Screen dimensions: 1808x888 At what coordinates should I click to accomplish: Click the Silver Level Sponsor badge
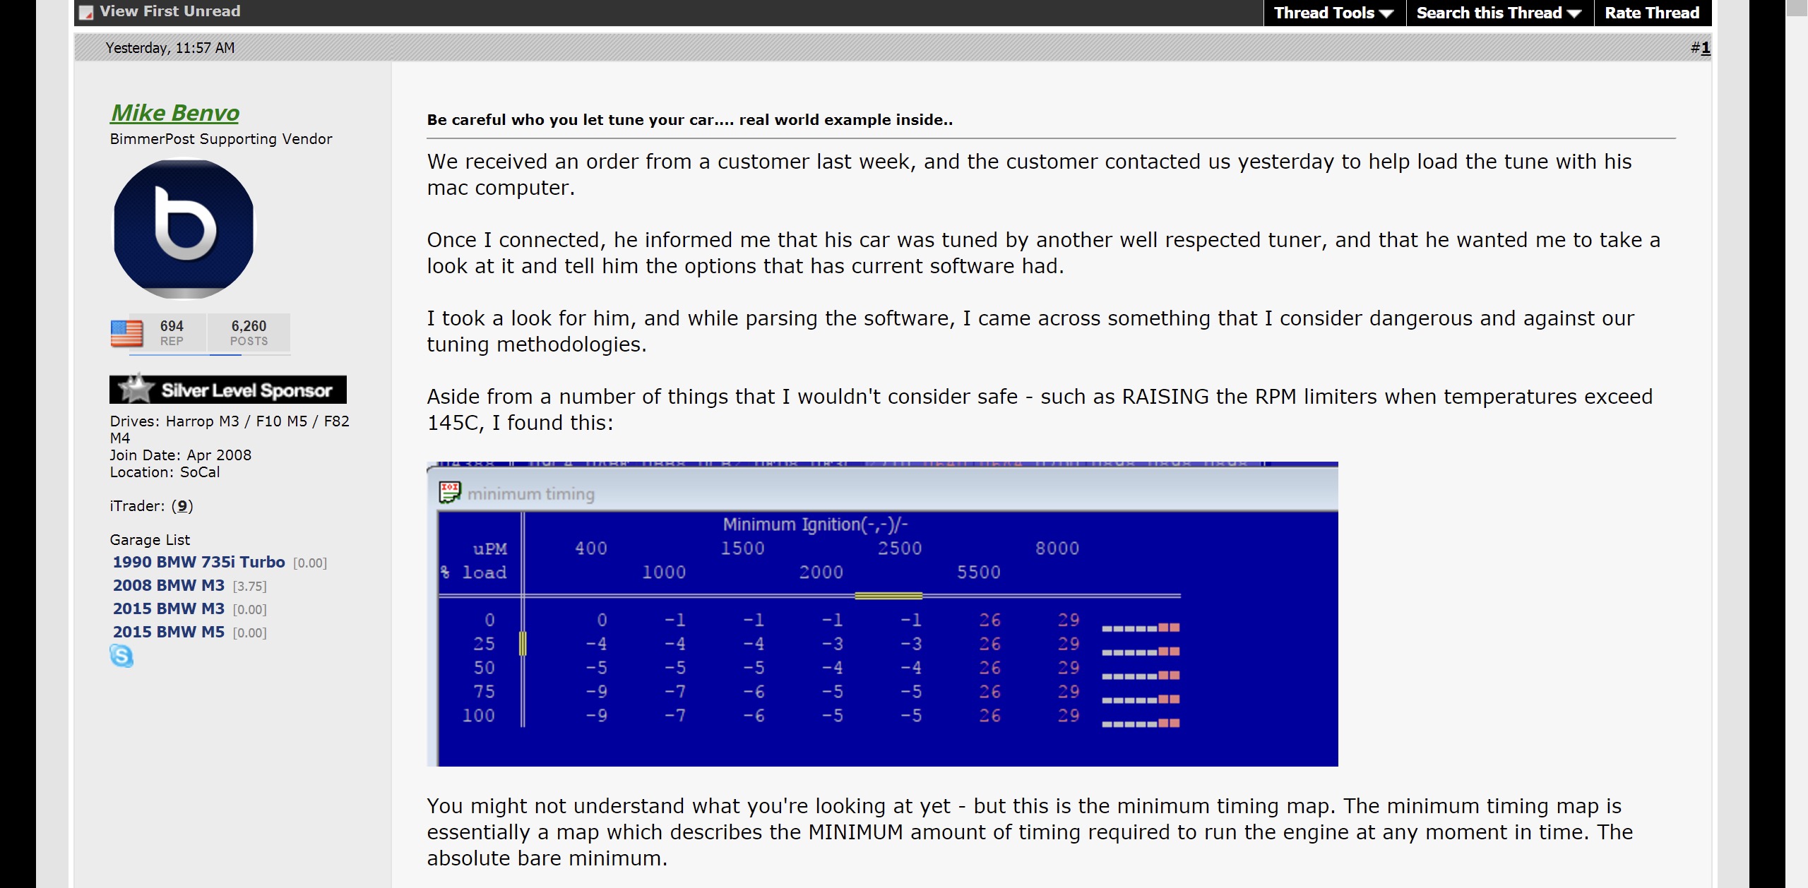(x=228, y=390)
